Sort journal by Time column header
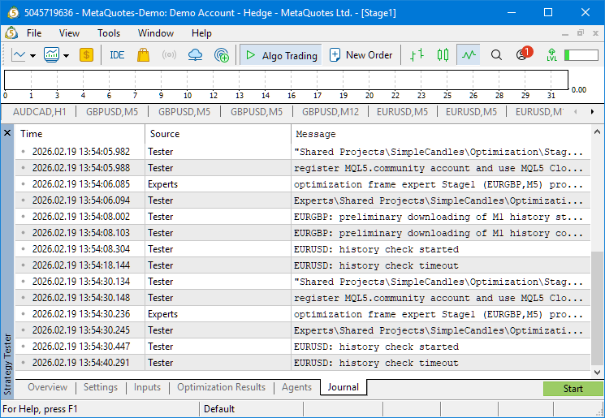This screenshot has width=605, height=418. coord(80,134)
